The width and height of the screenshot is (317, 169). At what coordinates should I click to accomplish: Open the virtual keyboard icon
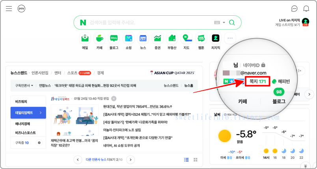[x=217, y=22]
